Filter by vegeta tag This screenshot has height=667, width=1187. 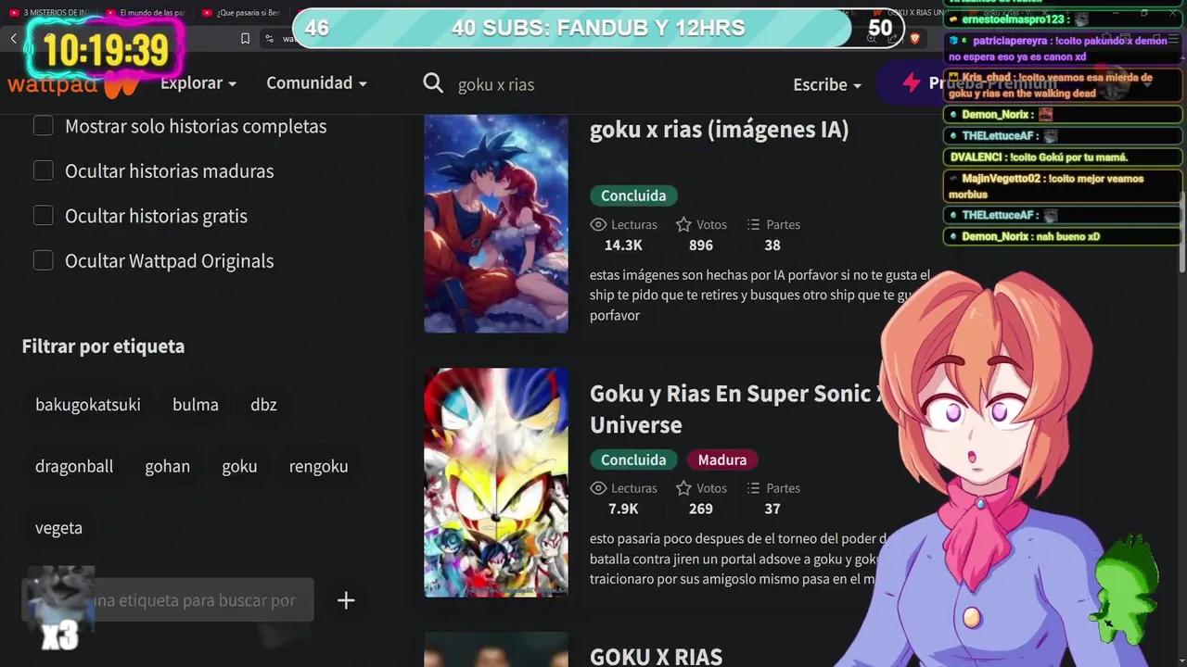[x=59, y=528]
